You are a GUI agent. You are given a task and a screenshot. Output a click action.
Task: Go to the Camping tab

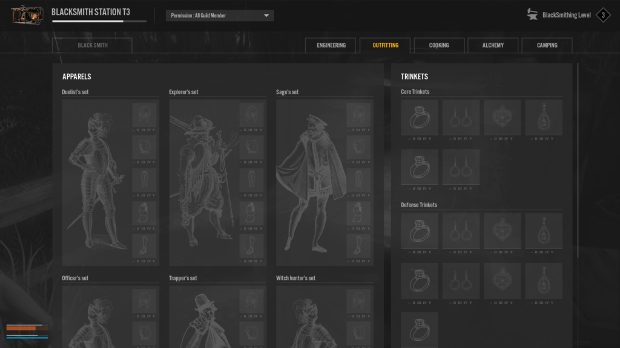[x=547, y=45]
